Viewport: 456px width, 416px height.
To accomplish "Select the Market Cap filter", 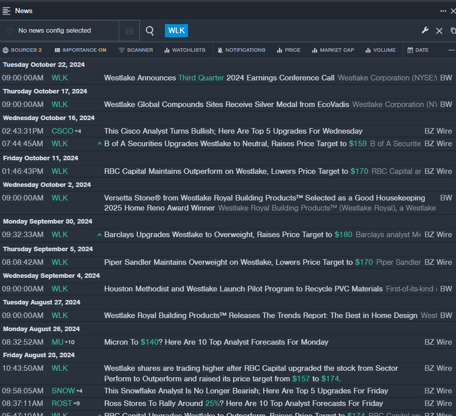I will pos(333,50).
